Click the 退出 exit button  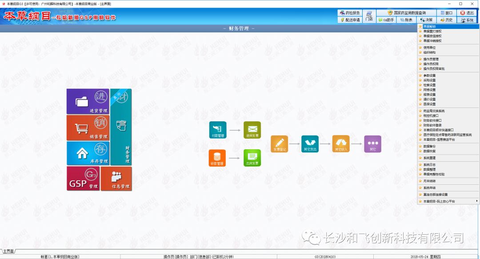coord(467,13)
